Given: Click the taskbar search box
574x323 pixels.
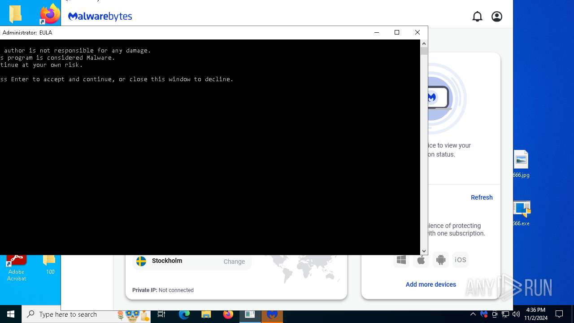Looking at the screenshot, I should pos(86,314).
